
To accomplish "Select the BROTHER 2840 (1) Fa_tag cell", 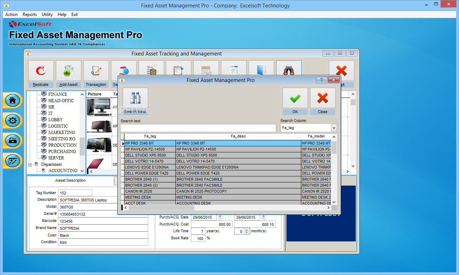I will point(150,180).
